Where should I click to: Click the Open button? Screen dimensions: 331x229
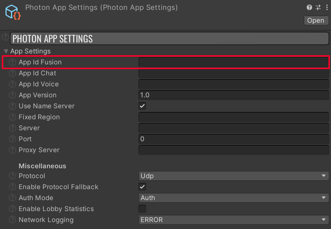pos(316,20)
